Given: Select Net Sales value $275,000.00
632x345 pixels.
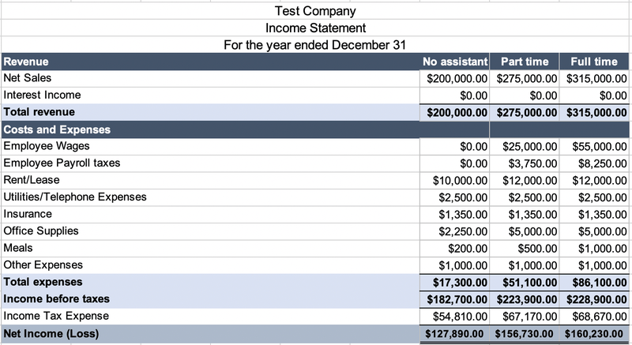Looking at the screenshot, I should coord(525,78).
